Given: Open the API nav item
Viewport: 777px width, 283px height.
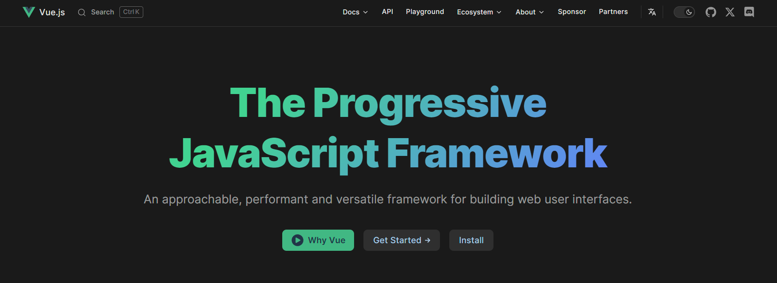Looking at the screenshot, I should (387, 12).
